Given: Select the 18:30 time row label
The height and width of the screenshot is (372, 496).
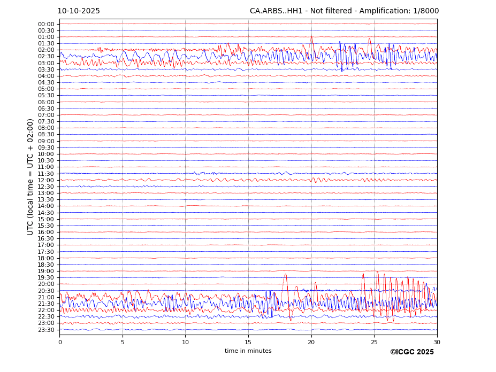Looking at the screenshot, I should tap(46, 265).
